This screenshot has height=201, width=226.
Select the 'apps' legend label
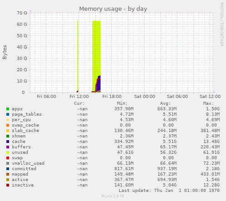17,109
